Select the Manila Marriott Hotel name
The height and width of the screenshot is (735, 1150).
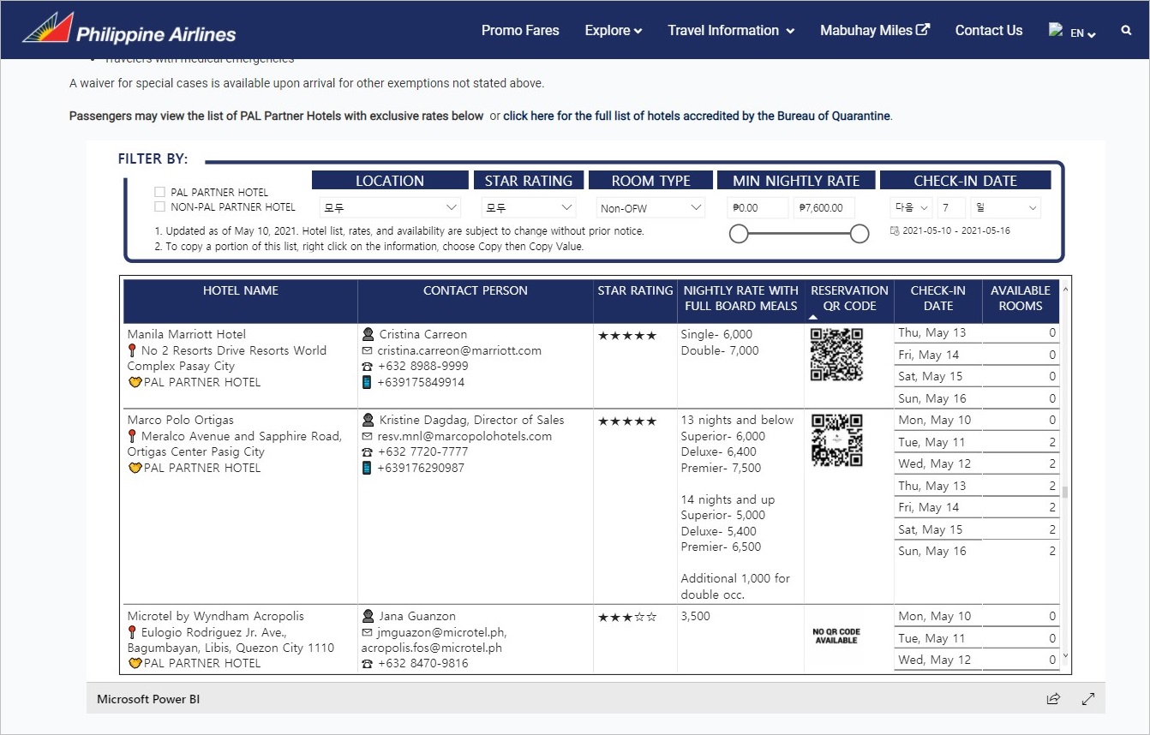tap(187, 334)
